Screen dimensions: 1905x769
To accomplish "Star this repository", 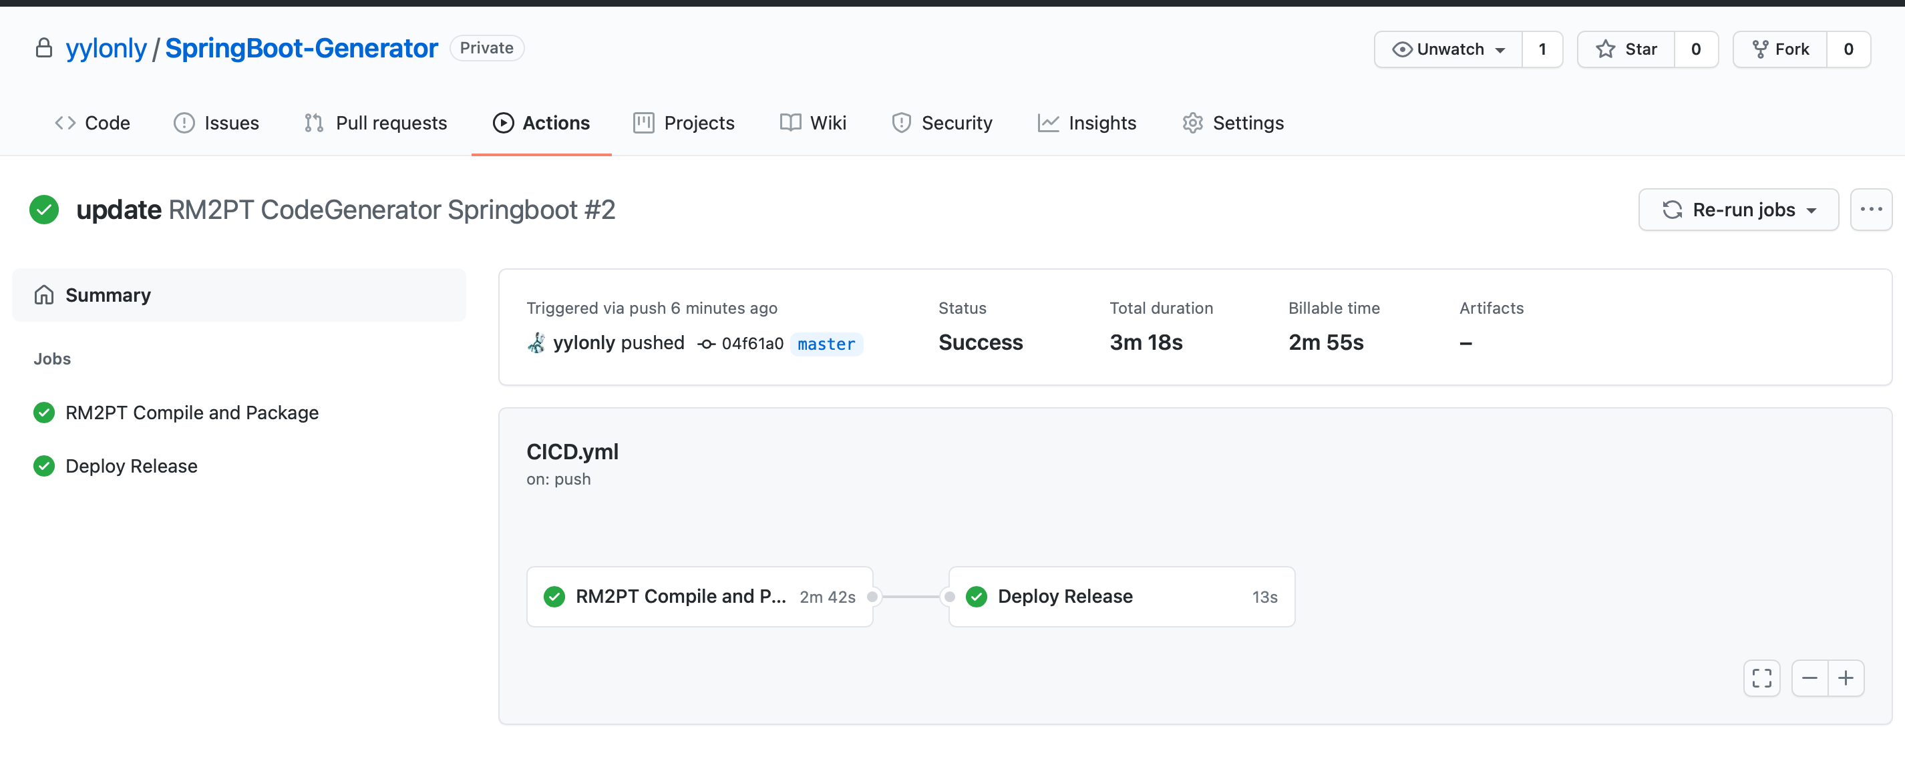I will pos(1626,49).
